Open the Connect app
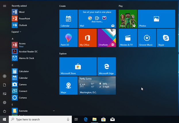 [x=33, y=91]
